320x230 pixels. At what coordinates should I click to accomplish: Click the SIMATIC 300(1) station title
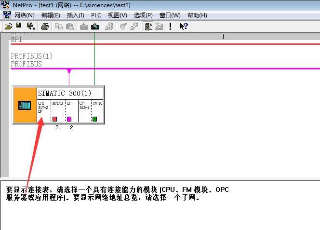click(x=65, y=94)
